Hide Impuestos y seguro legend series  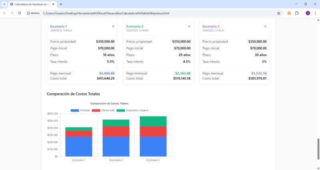[x=132, y=110]
